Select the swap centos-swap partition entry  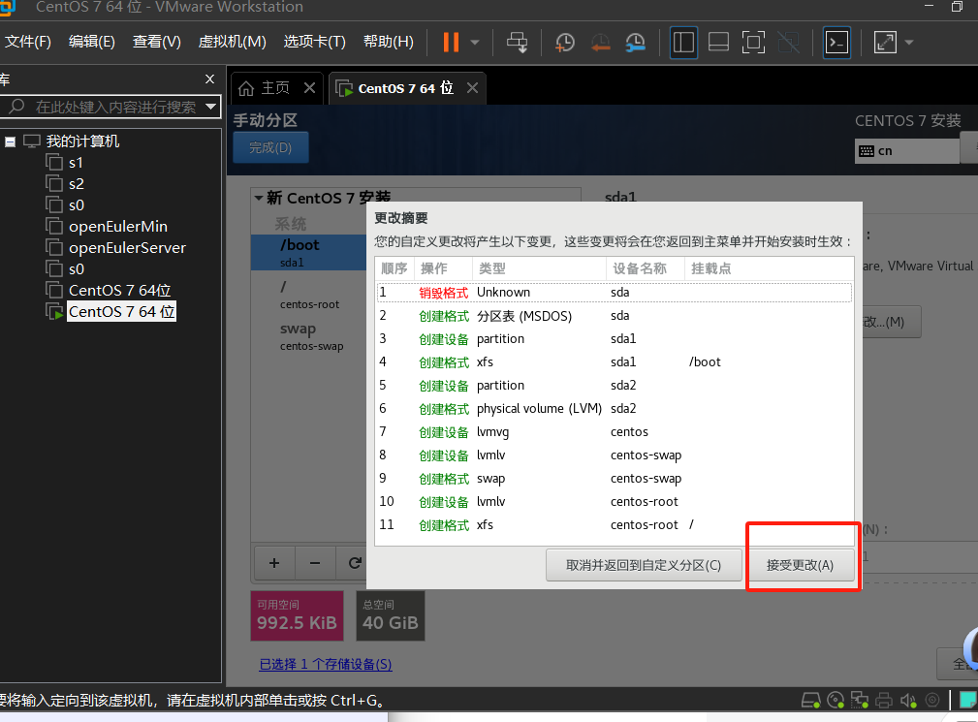point(309,336)
